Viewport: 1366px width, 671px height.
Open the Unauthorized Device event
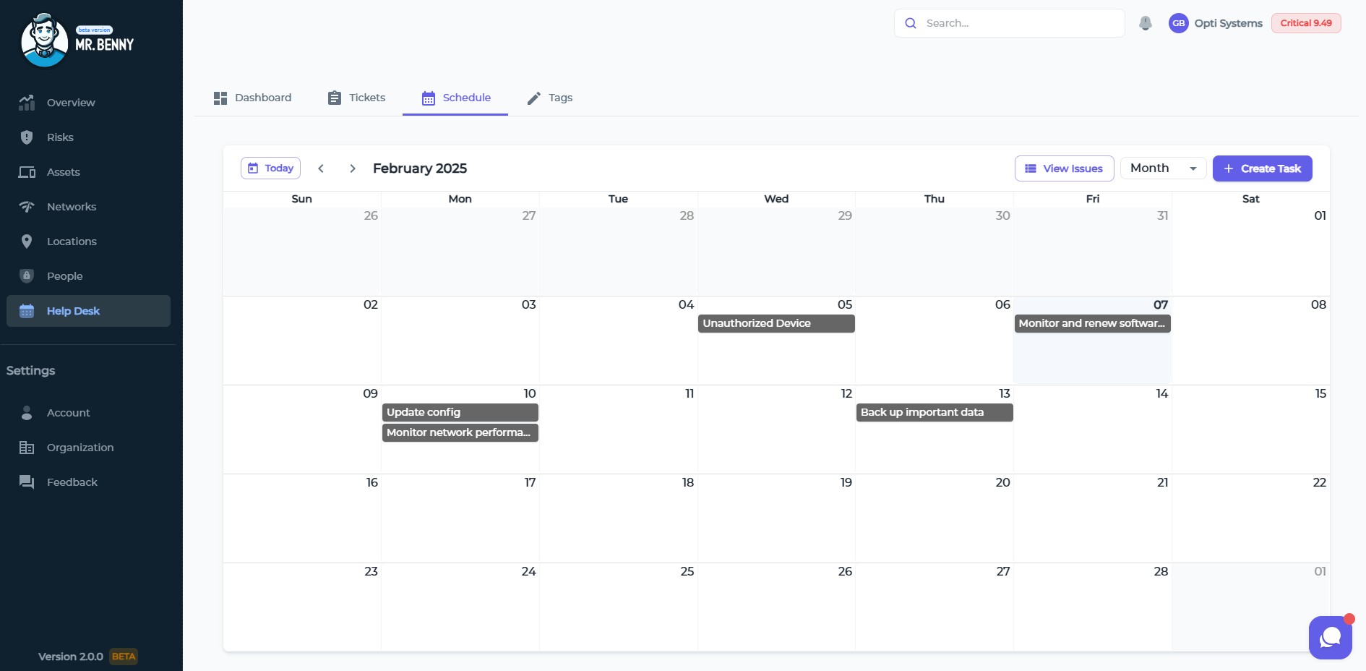(x=776, y=323)
